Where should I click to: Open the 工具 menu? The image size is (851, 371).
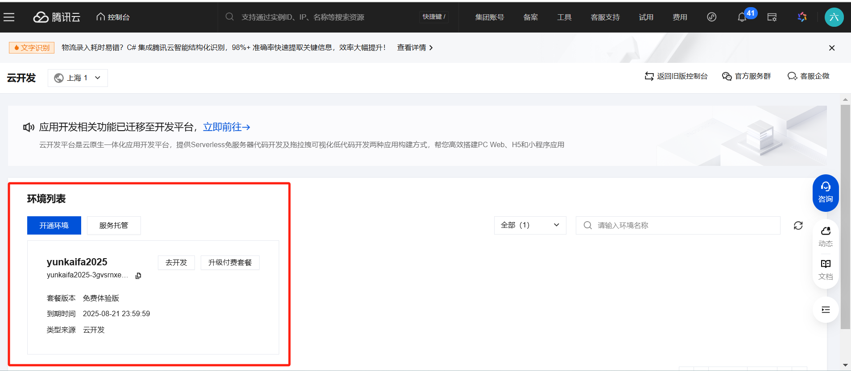pos(564,17)
